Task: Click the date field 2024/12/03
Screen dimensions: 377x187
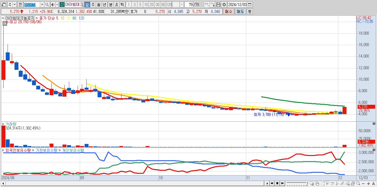Action: tap(237, 5)
